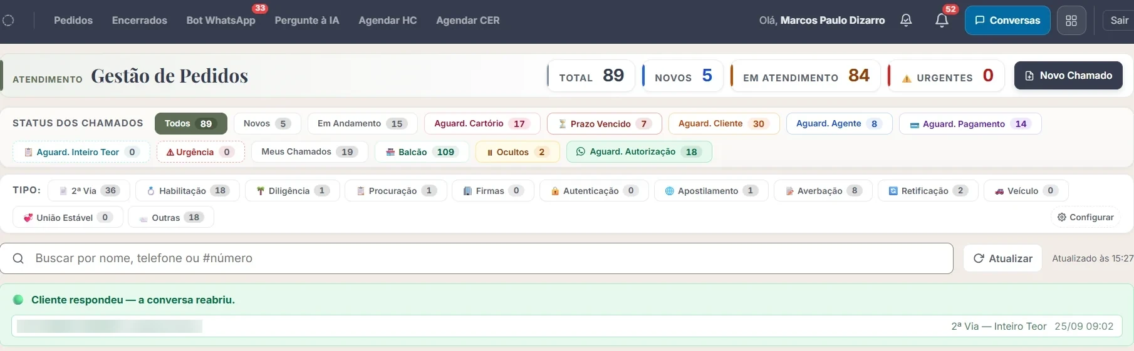1134x351 pixels.
Task: Open the reopened 2ª Via — Inteiro Teor conversation row
Action: tap(567, 326)
